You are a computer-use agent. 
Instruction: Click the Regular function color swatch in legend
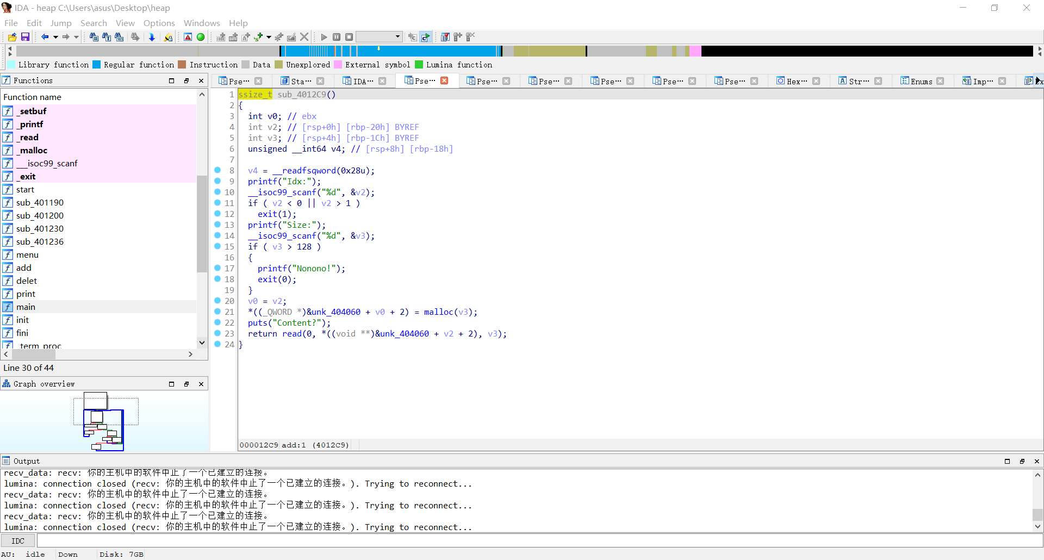97,65
